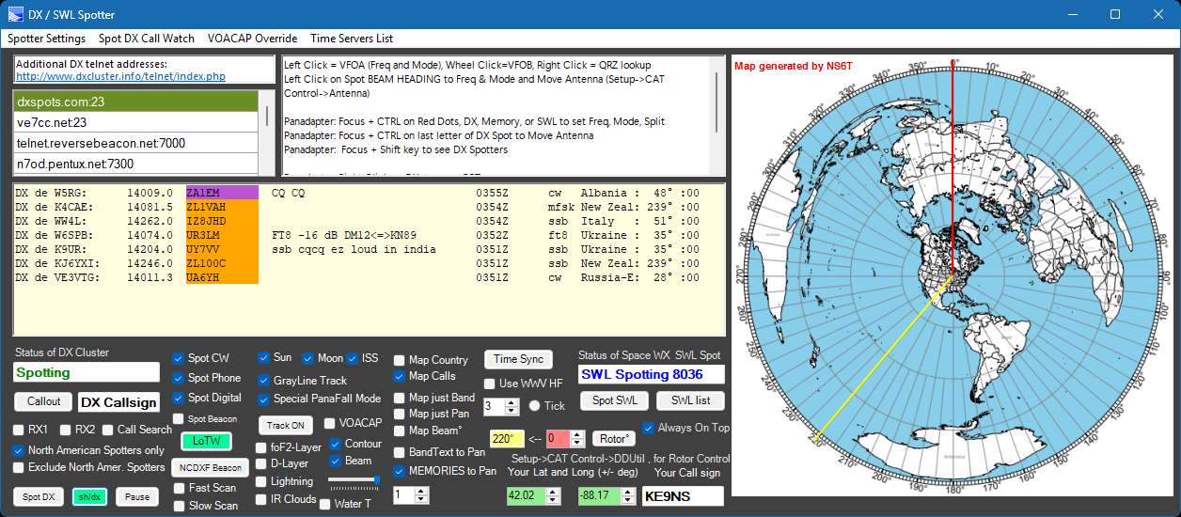Open the dxcluster.info telnet index link

click(120, 76)
